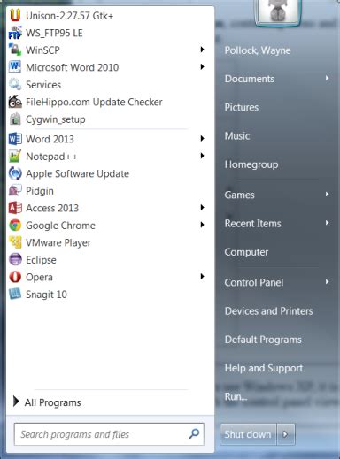Click the Cygwin_setup icon
The height and width of the screenshot is (459, 340).
tap(15, 119)
